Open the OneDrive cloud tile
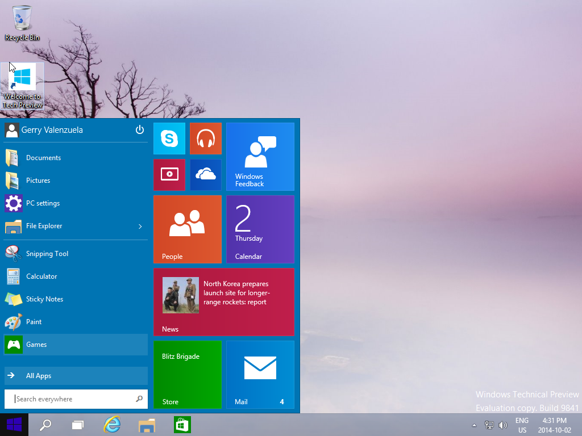The width and height of the screenshot is (582, 436). pos(206,175)
